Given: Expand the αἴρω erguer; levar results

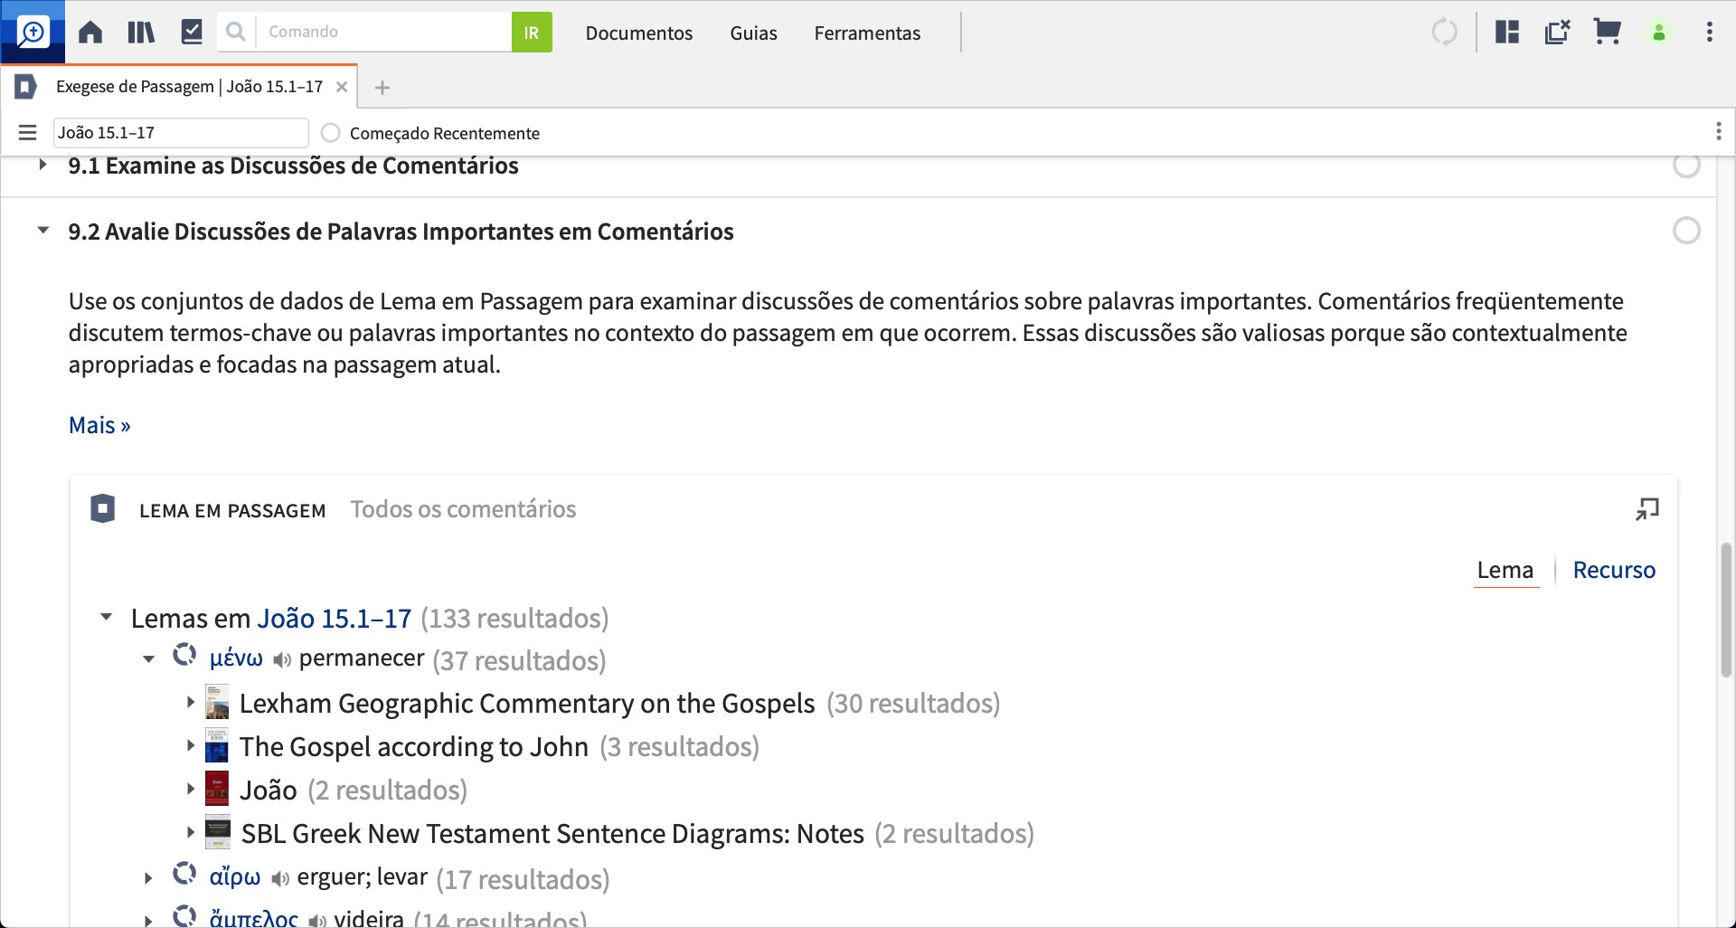Looking at the screenshot, I should [148, 878].
